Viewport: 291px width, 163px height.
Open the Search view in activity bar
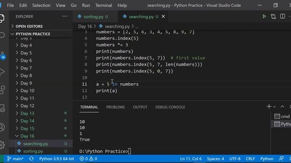pos(2,35)
